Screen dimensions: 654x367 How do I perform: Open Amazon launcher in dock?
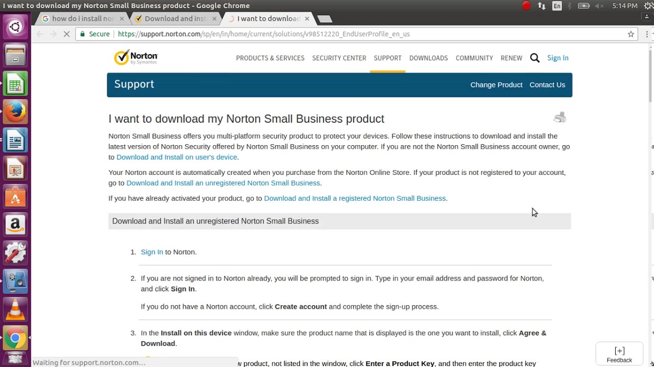15,224
